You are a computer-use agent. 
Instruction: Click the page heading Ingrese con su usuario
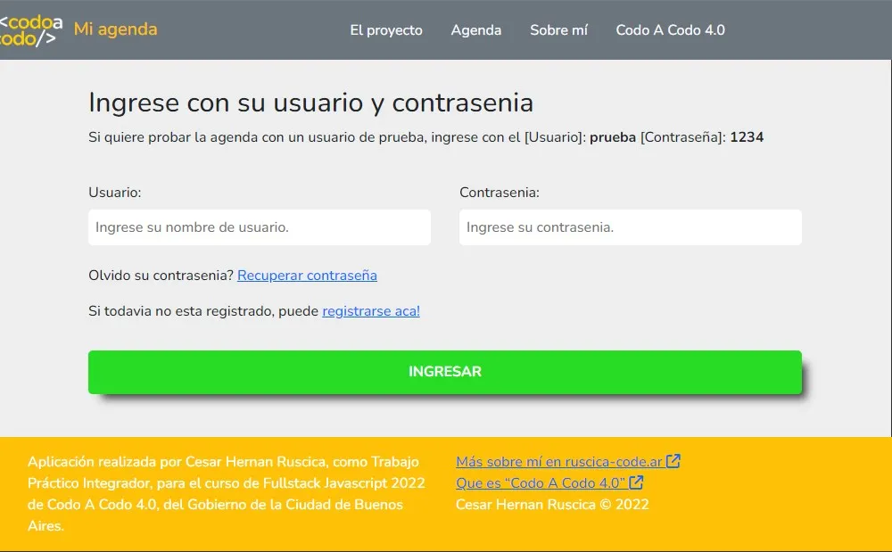point(310,103)
